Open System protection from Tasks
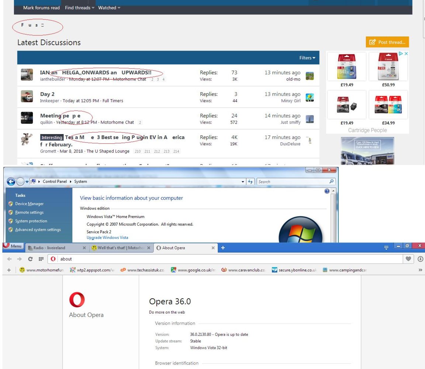The width and height of the screenshot is (425, 369). [x=31, y=221]
